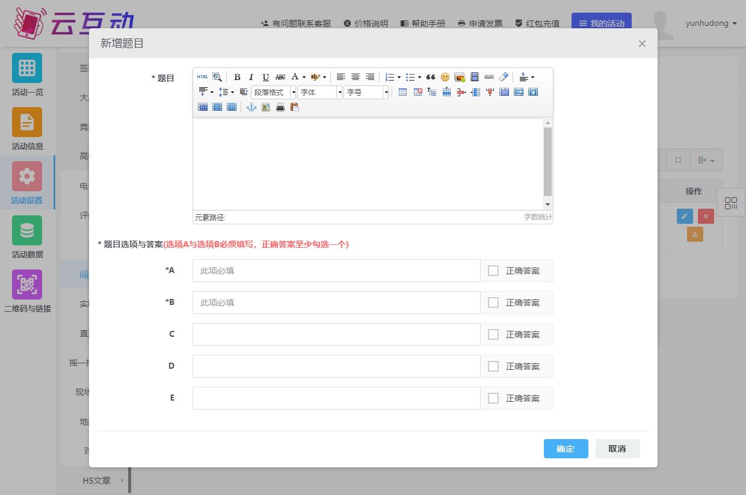Click option A input field
The image size is (746, 495).
336,271
